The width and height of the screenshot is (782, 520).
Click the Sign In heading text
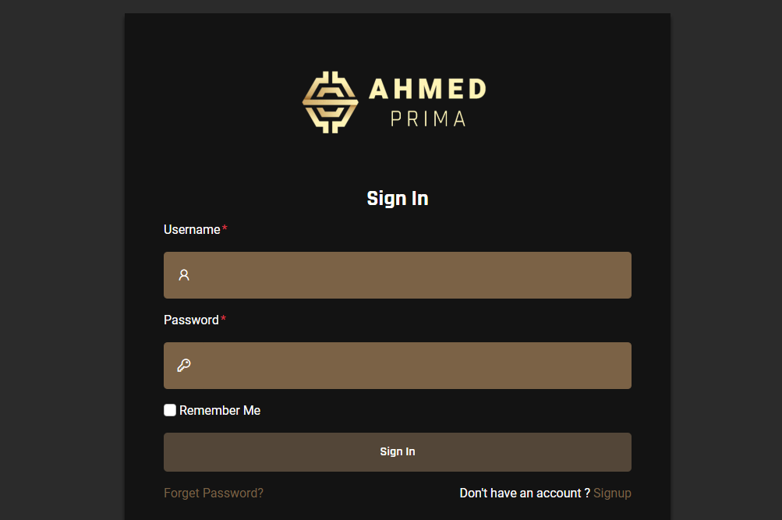(x=398, y=199)
